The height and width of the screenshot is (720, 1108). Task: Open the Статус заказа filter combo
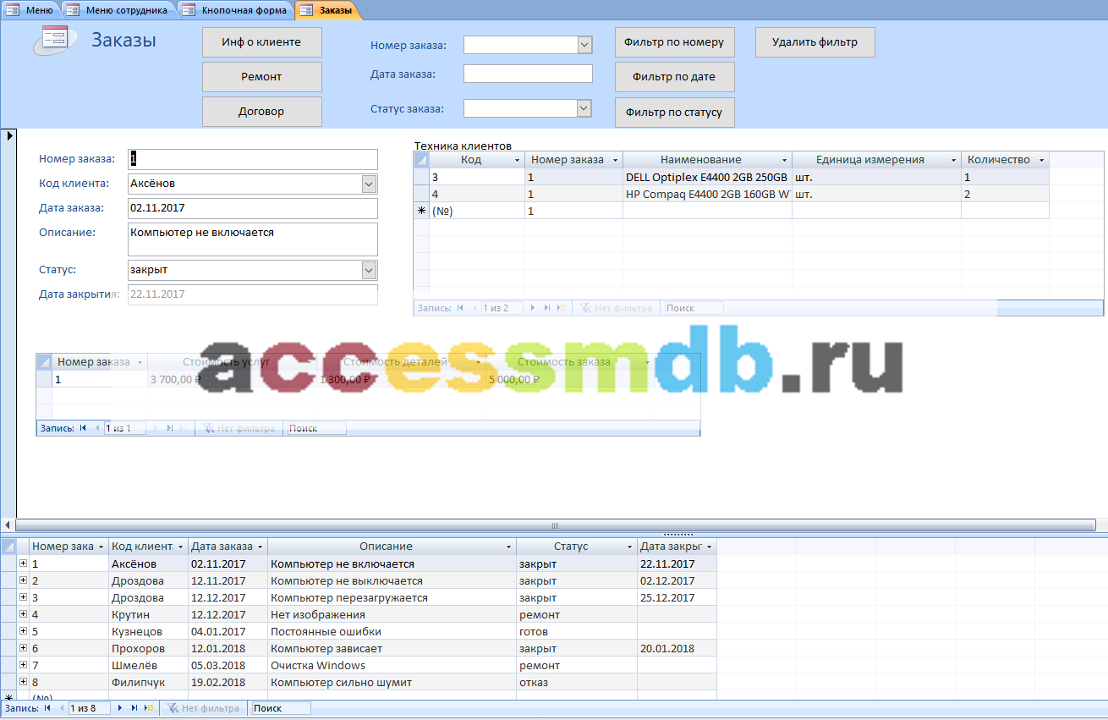(584, 108)
